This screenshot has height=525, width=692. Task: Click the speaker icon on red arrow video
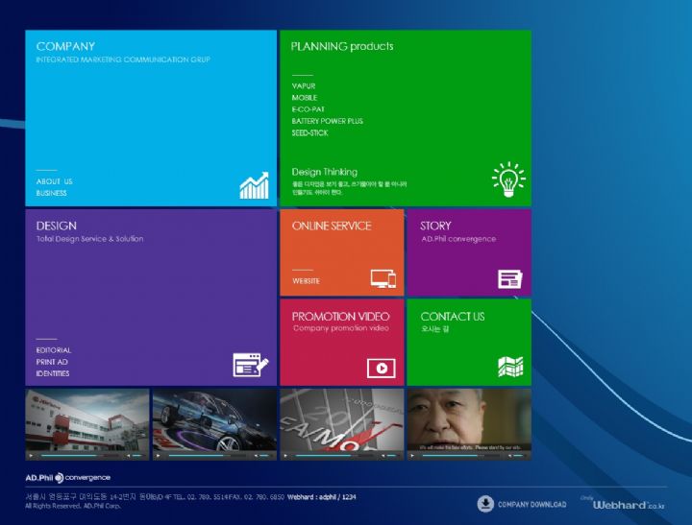(383, 455)
